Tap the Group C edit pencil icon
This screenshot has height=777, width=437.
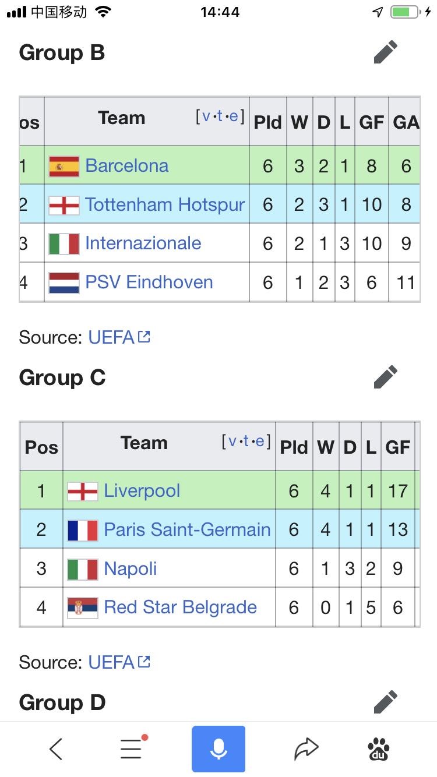coord(386,377)
